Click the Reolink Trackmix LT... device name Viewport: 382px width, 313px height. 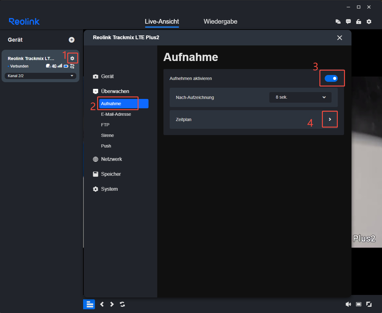[x=31, y=58]
